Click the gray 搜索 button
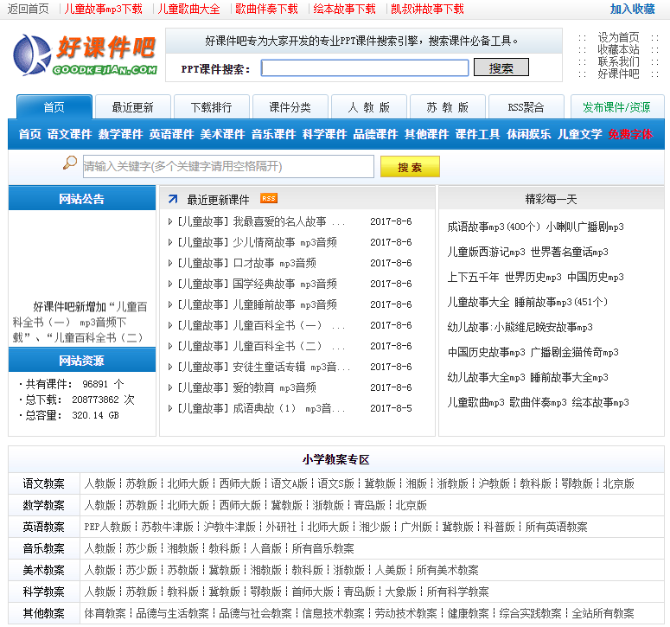Screen dimensions: 670x627 (x=501, y=67)
